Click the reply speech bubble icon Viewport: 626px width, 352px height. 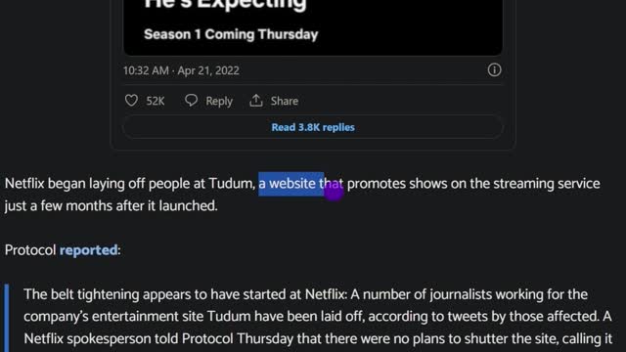(192, 100)
